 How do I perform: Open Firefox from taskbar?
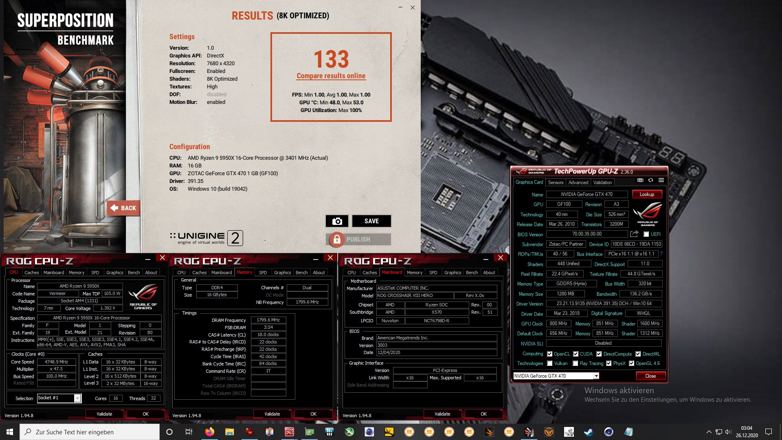(x=209, y=432)
